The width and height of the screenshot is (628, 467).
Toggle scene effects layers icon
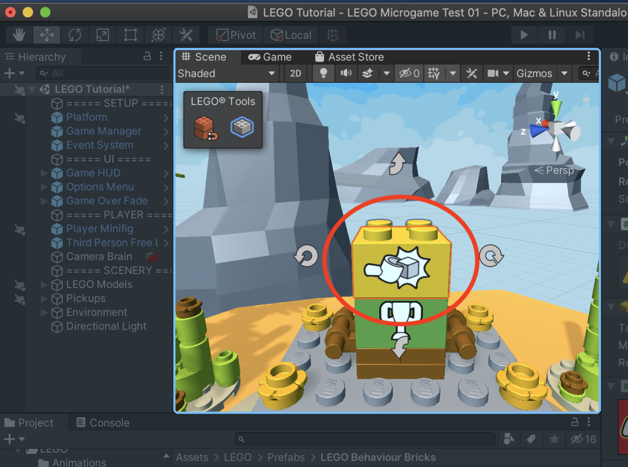pyautogui.click(x=367, y=73)
